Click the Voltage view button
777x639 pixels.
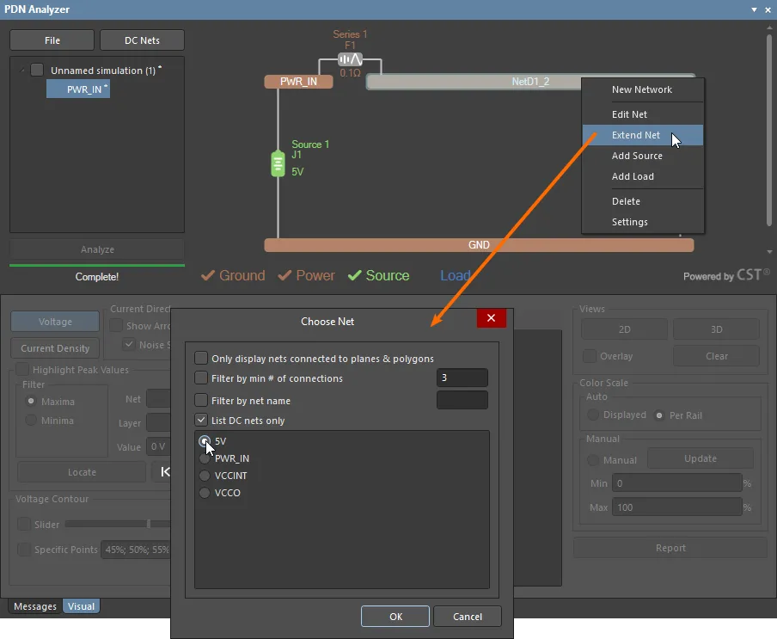click(x=55, y=322)
